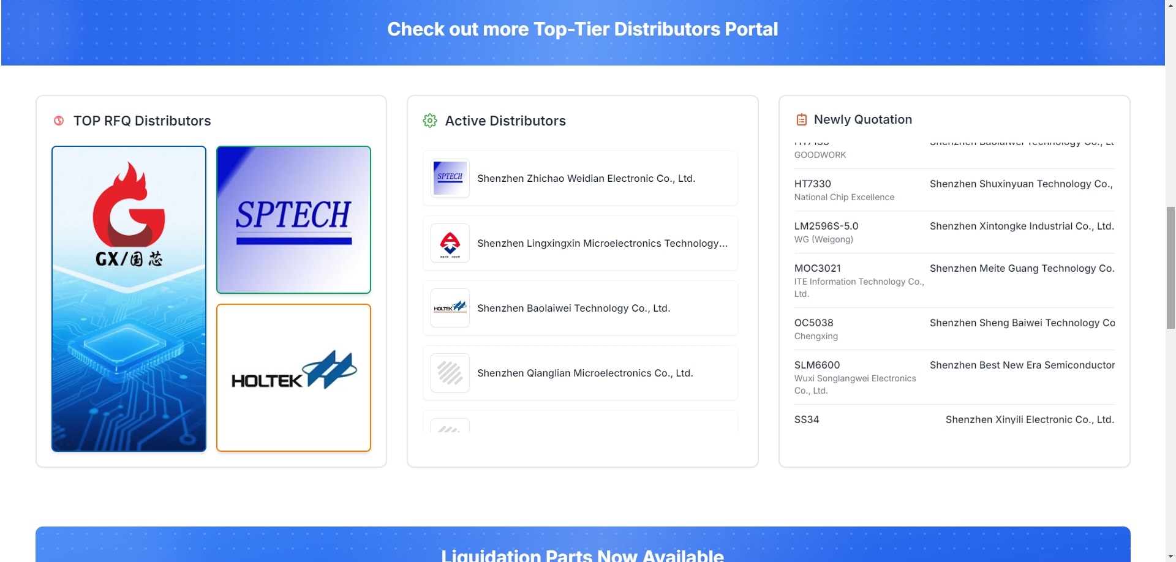This screenshot has height=562, width=1176.
Task: Click the scrollbar down arrow
Action: (x=1170, y=556)
